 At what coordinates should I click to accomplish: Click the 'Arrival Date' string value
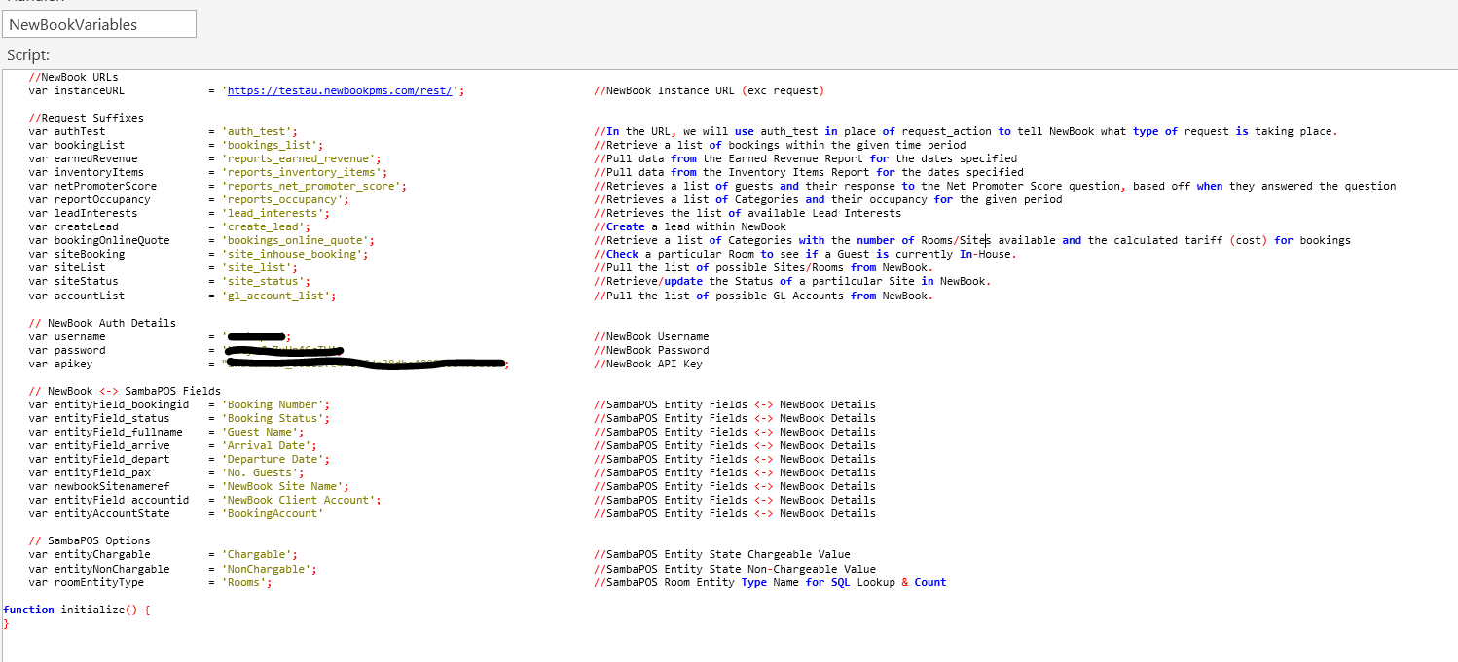click(x=267, y=445)
